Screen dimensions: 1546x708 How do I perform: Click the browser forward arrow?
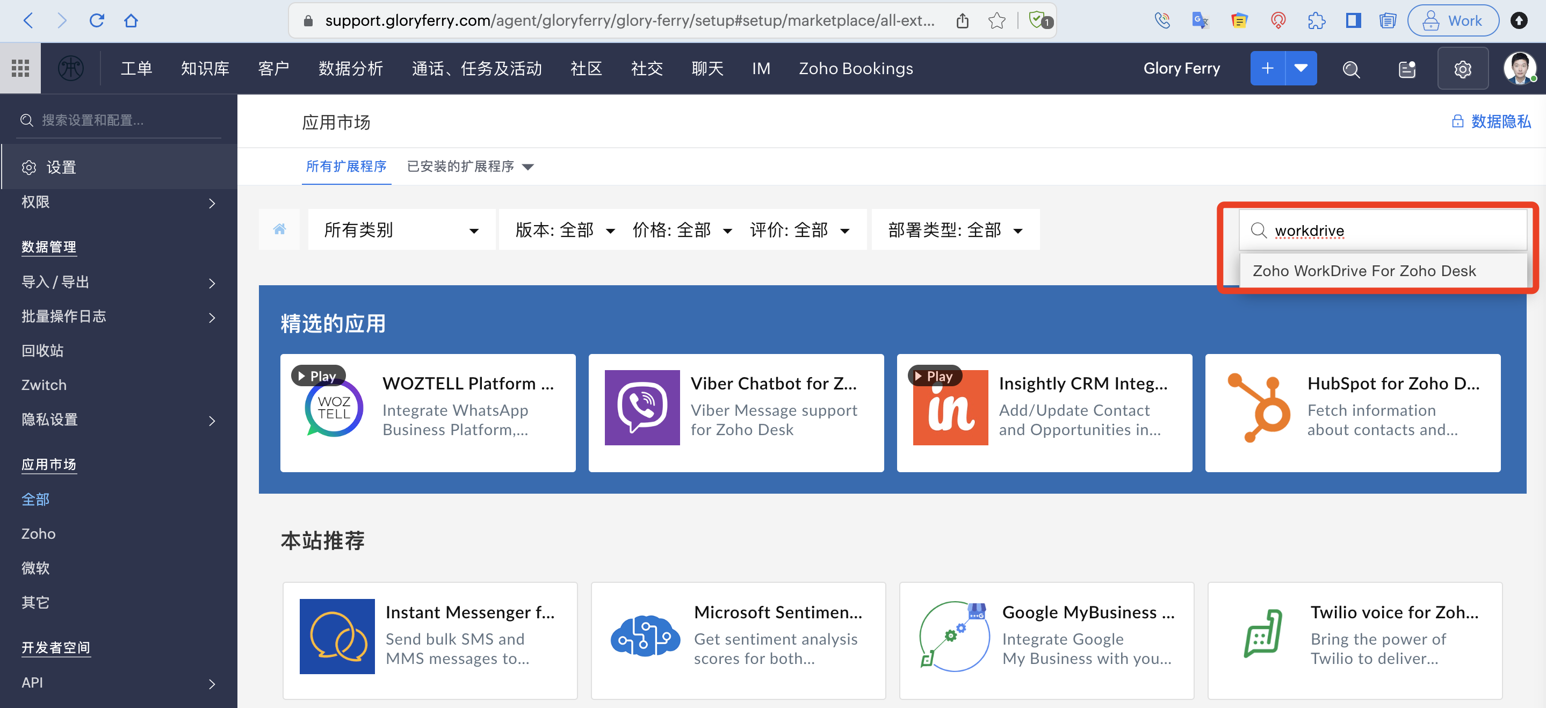click(61, 21)
